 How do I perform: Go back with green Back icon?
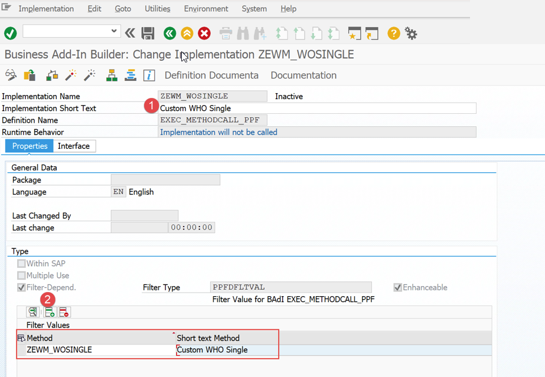click(x=169, y=33)
